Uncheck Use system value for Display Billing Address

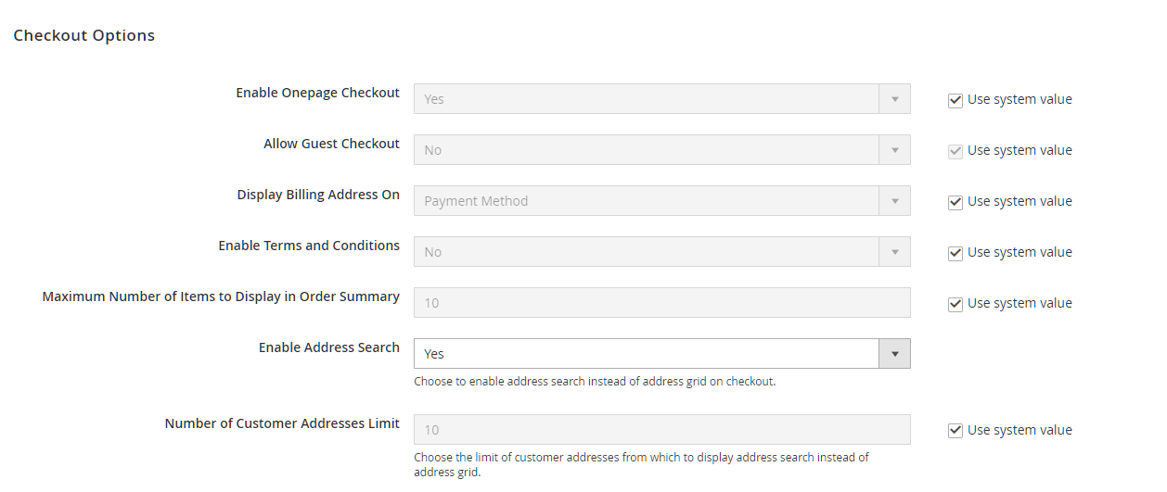[955, 202]
